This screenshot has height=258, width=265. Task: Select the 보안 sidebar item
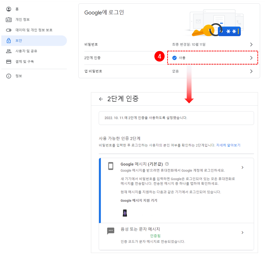(x=34, y=40)
